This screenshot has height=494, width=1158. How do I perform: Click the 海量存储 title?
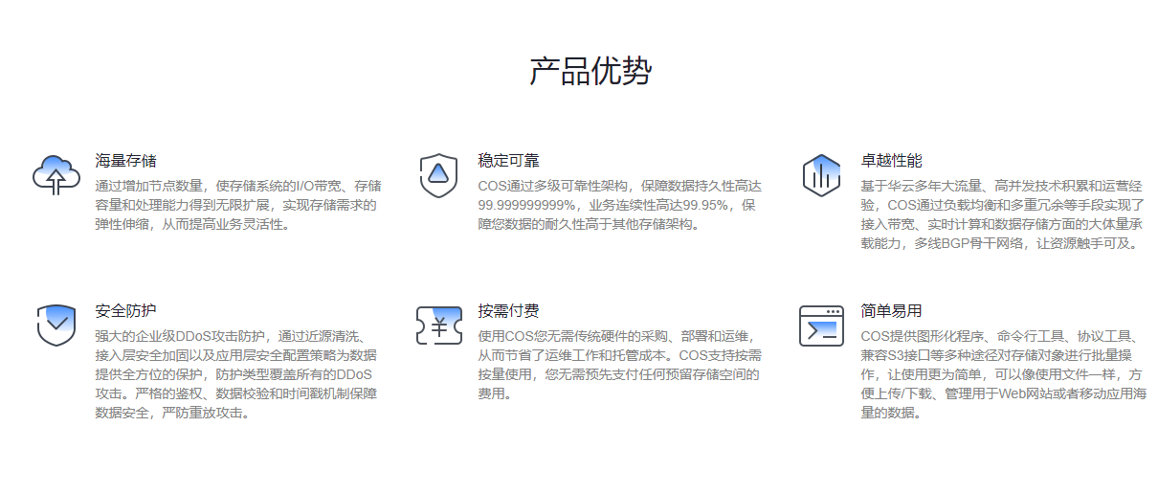(125, 161)
